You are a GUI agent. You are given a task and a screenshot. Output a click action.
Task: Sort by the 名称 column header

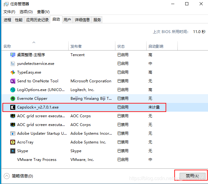point(35,46)
